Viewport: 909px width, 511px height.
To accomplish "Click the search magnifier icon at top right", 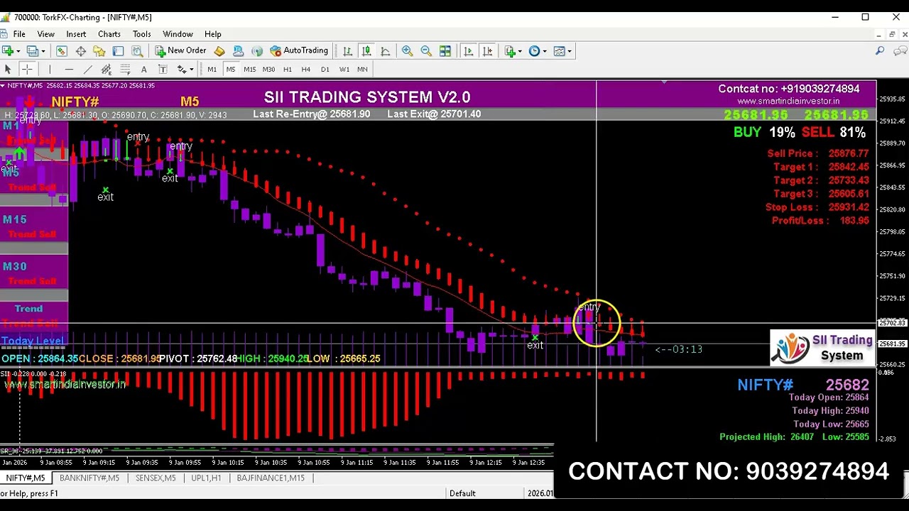I will [880, 51].
